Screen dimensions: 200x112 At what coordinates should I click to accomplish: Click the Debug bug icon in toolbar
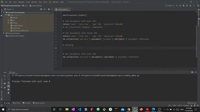point(180,6)
